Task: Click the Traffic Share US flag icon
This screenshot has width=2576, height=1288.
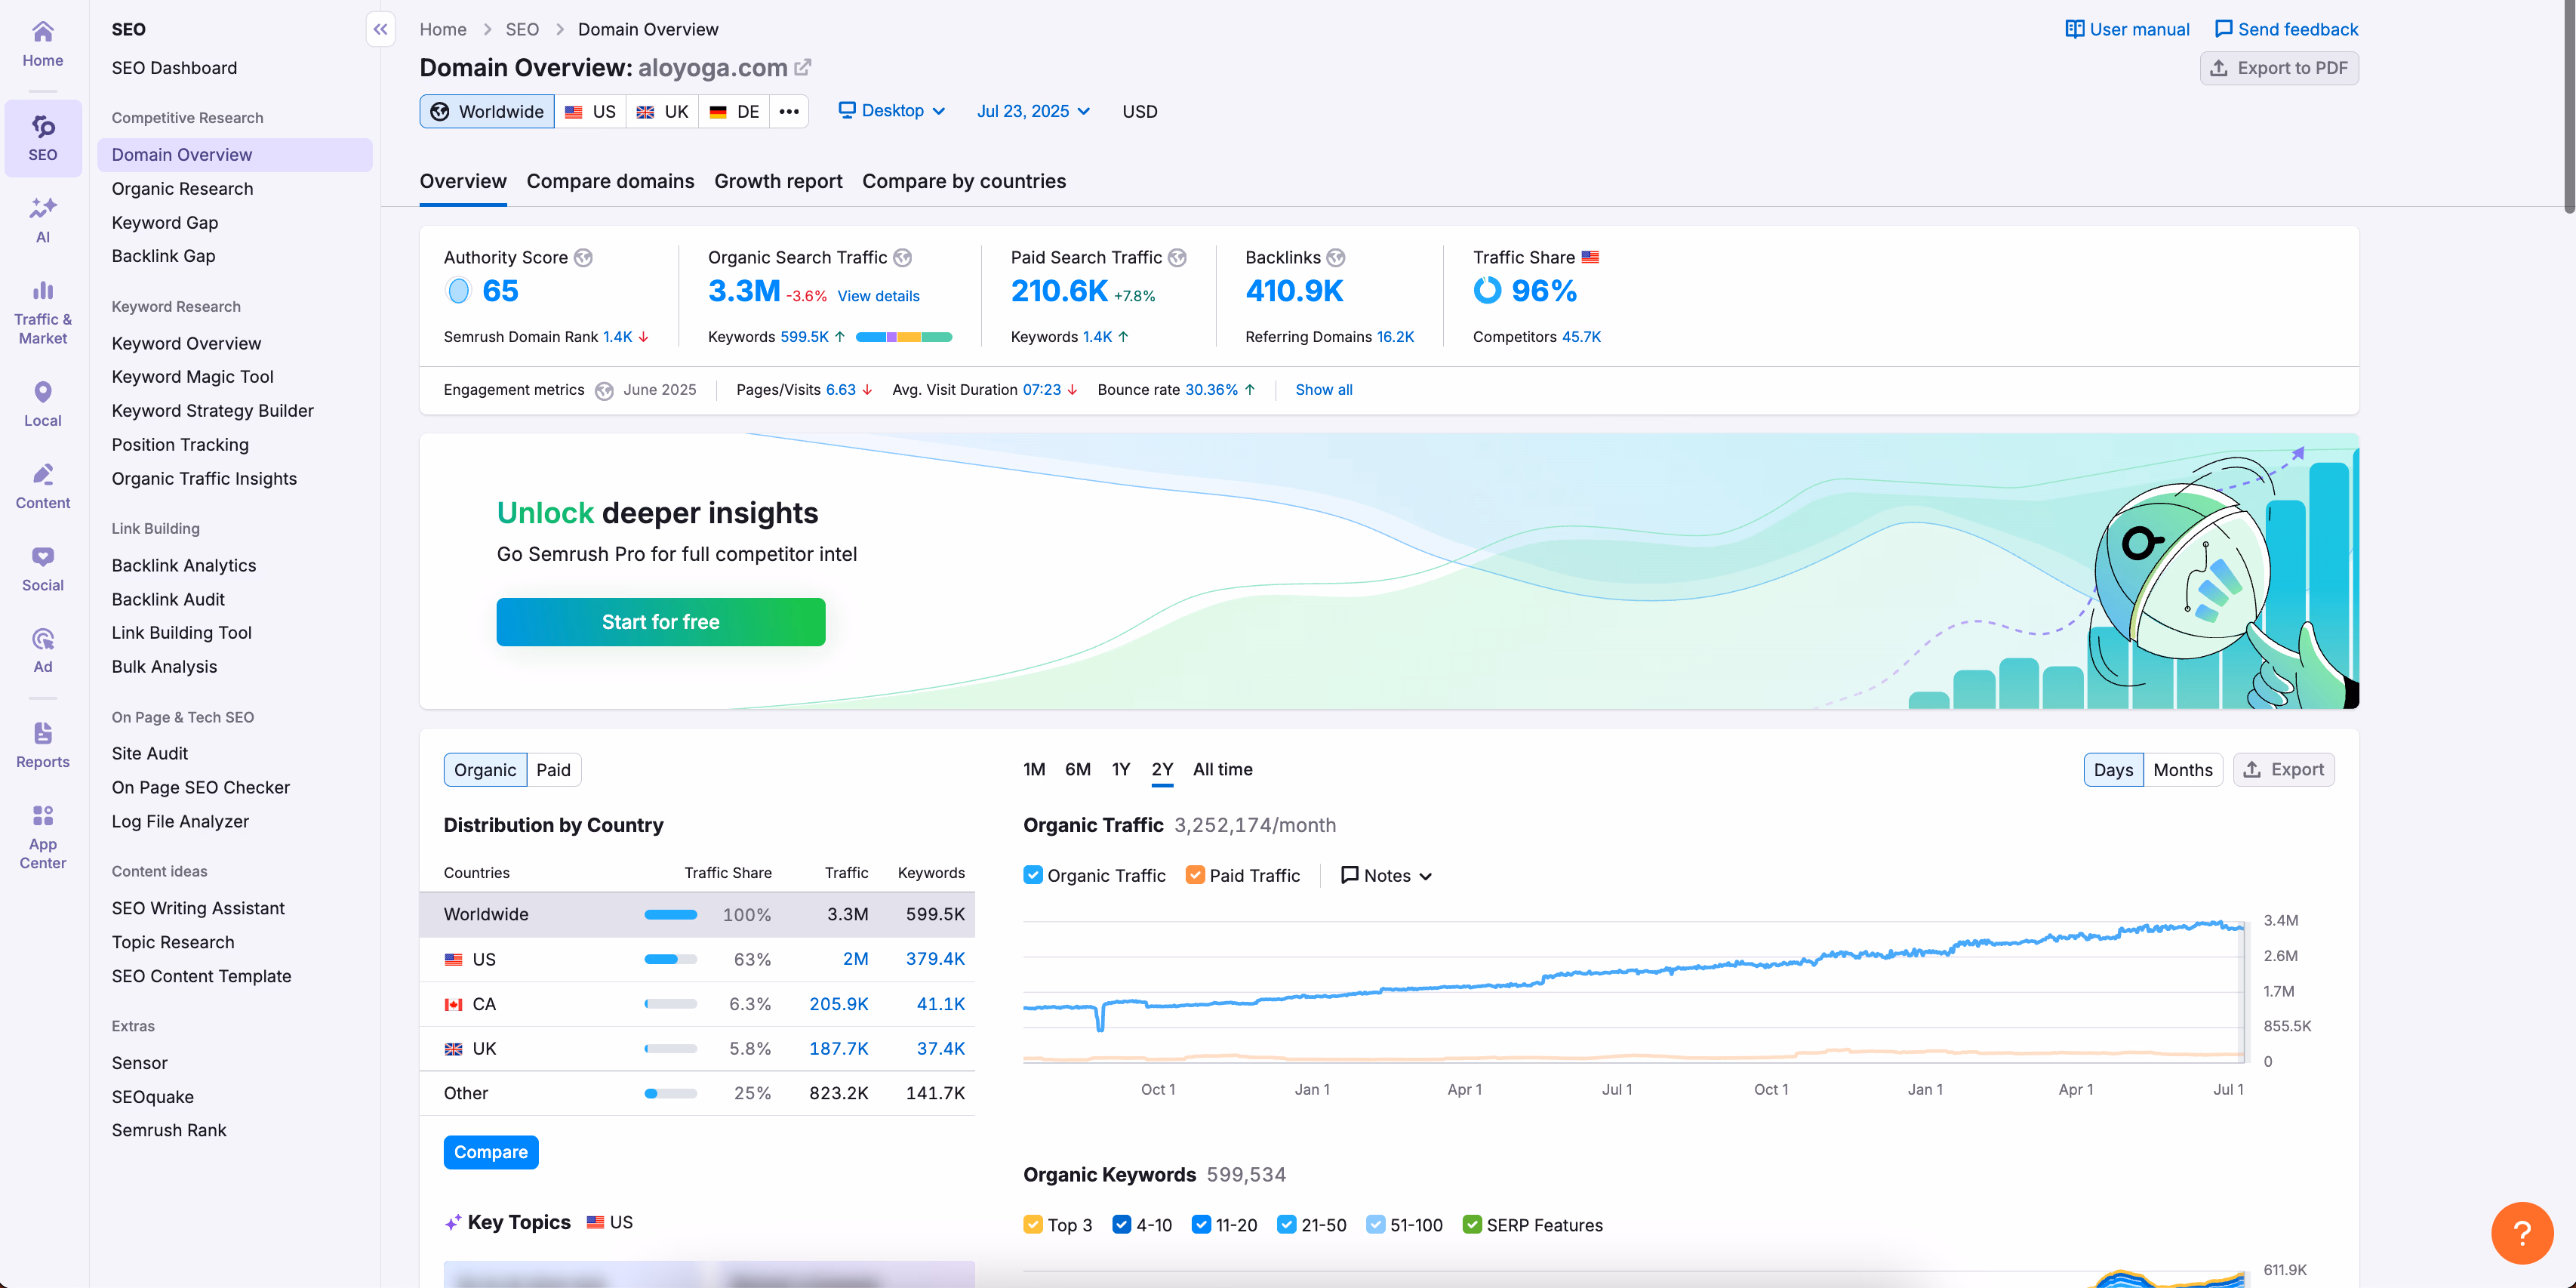Action: coord(1590,257)
